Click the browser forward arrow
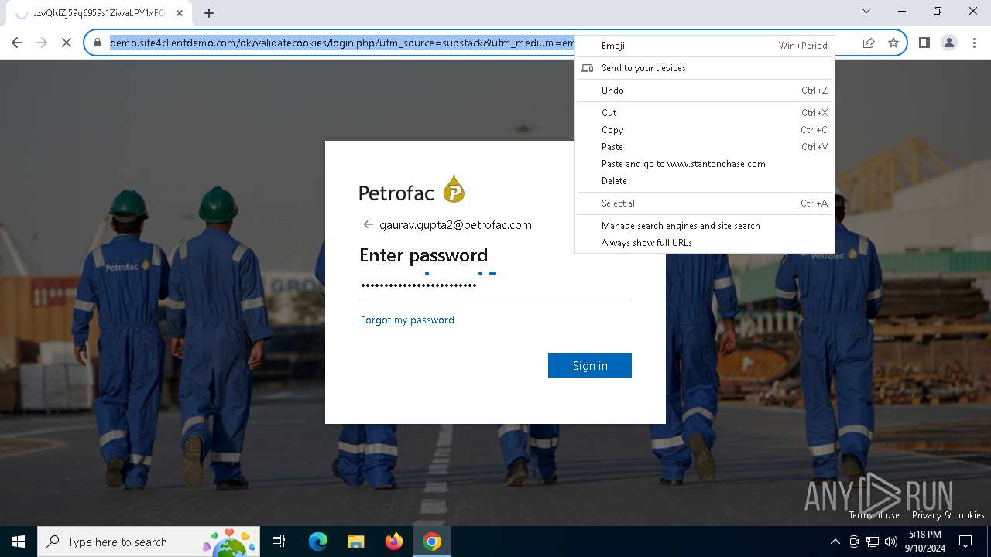The image size is (991, 557). 42,43
